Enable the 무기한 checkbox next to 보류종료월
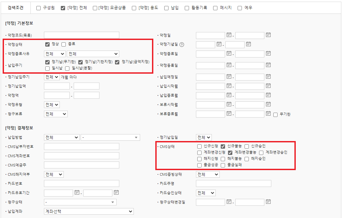 click(275, 114)
